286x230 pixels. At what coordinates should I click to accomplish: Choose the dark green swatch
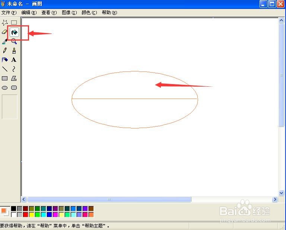pyautogui.click(x=37, y=208)
